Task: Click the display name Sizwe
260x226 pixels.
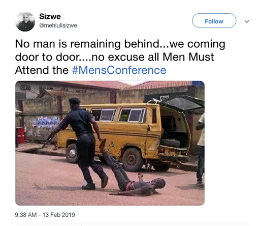Action: (50, 16)
